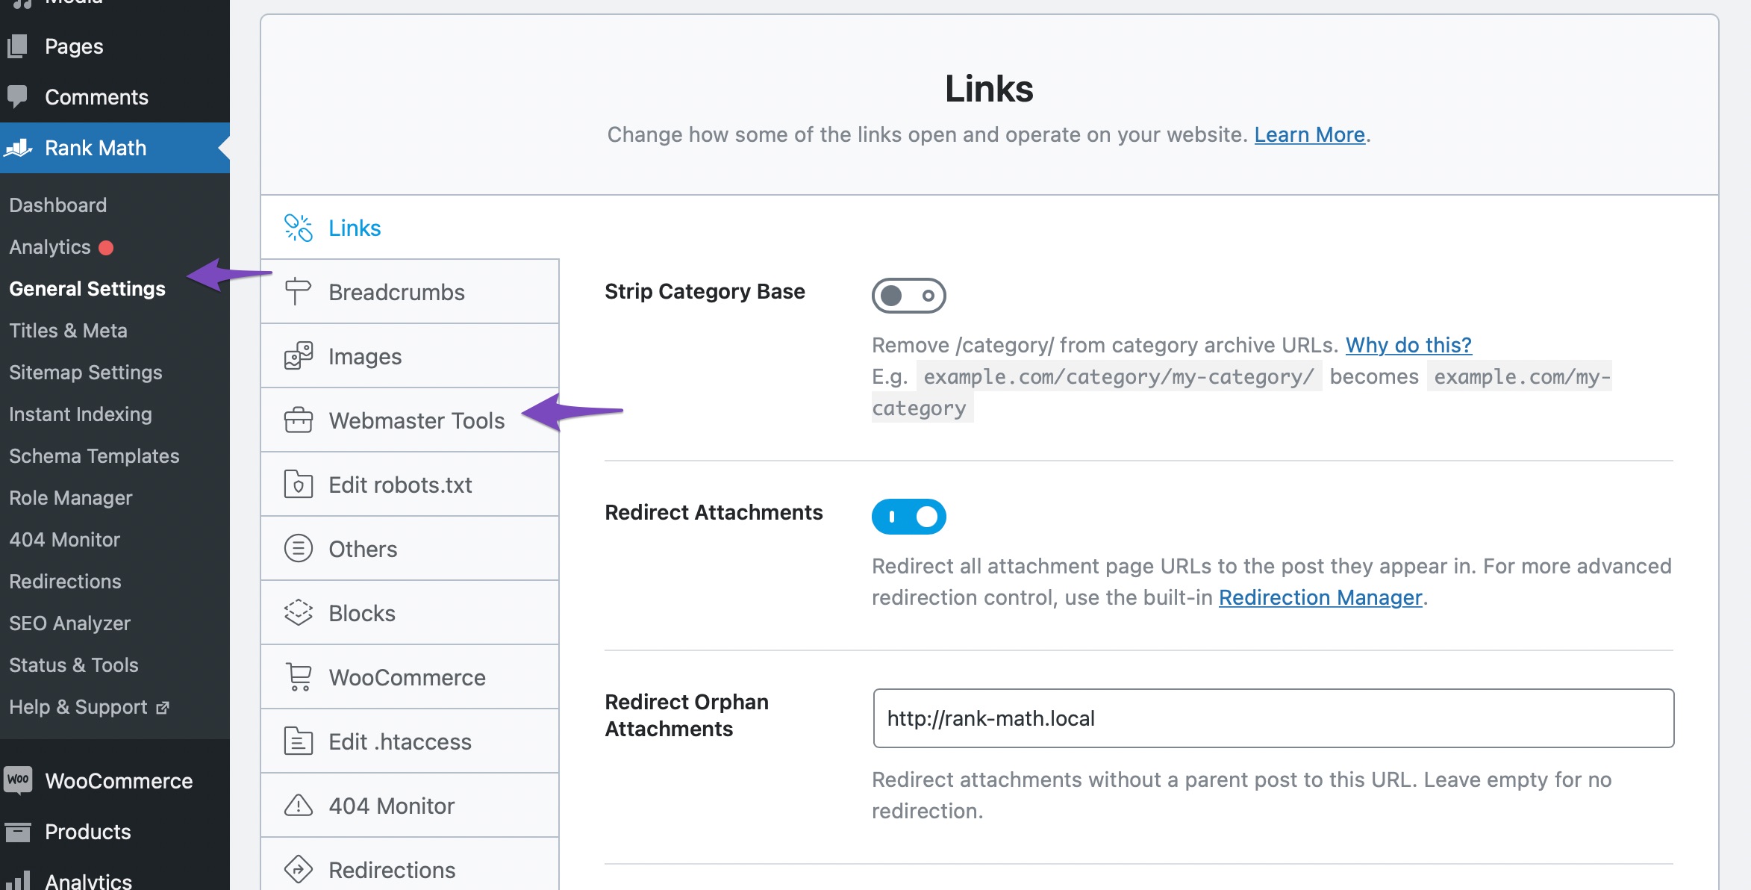Go to Rank Math Dashboard submenu

point(57,205)
